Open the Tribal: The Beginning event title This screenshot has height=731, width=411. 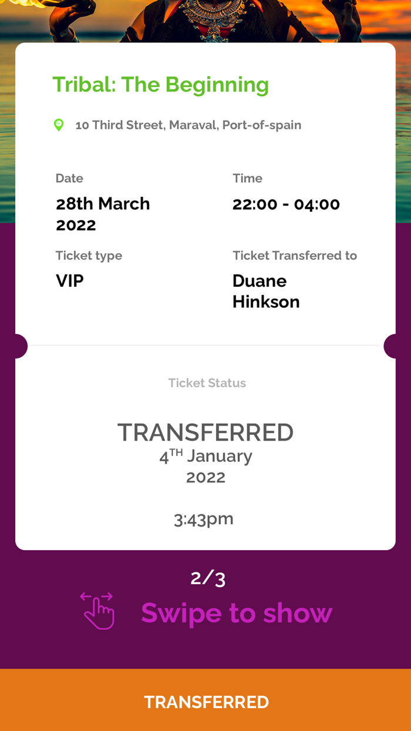click(x=160, y=85)
